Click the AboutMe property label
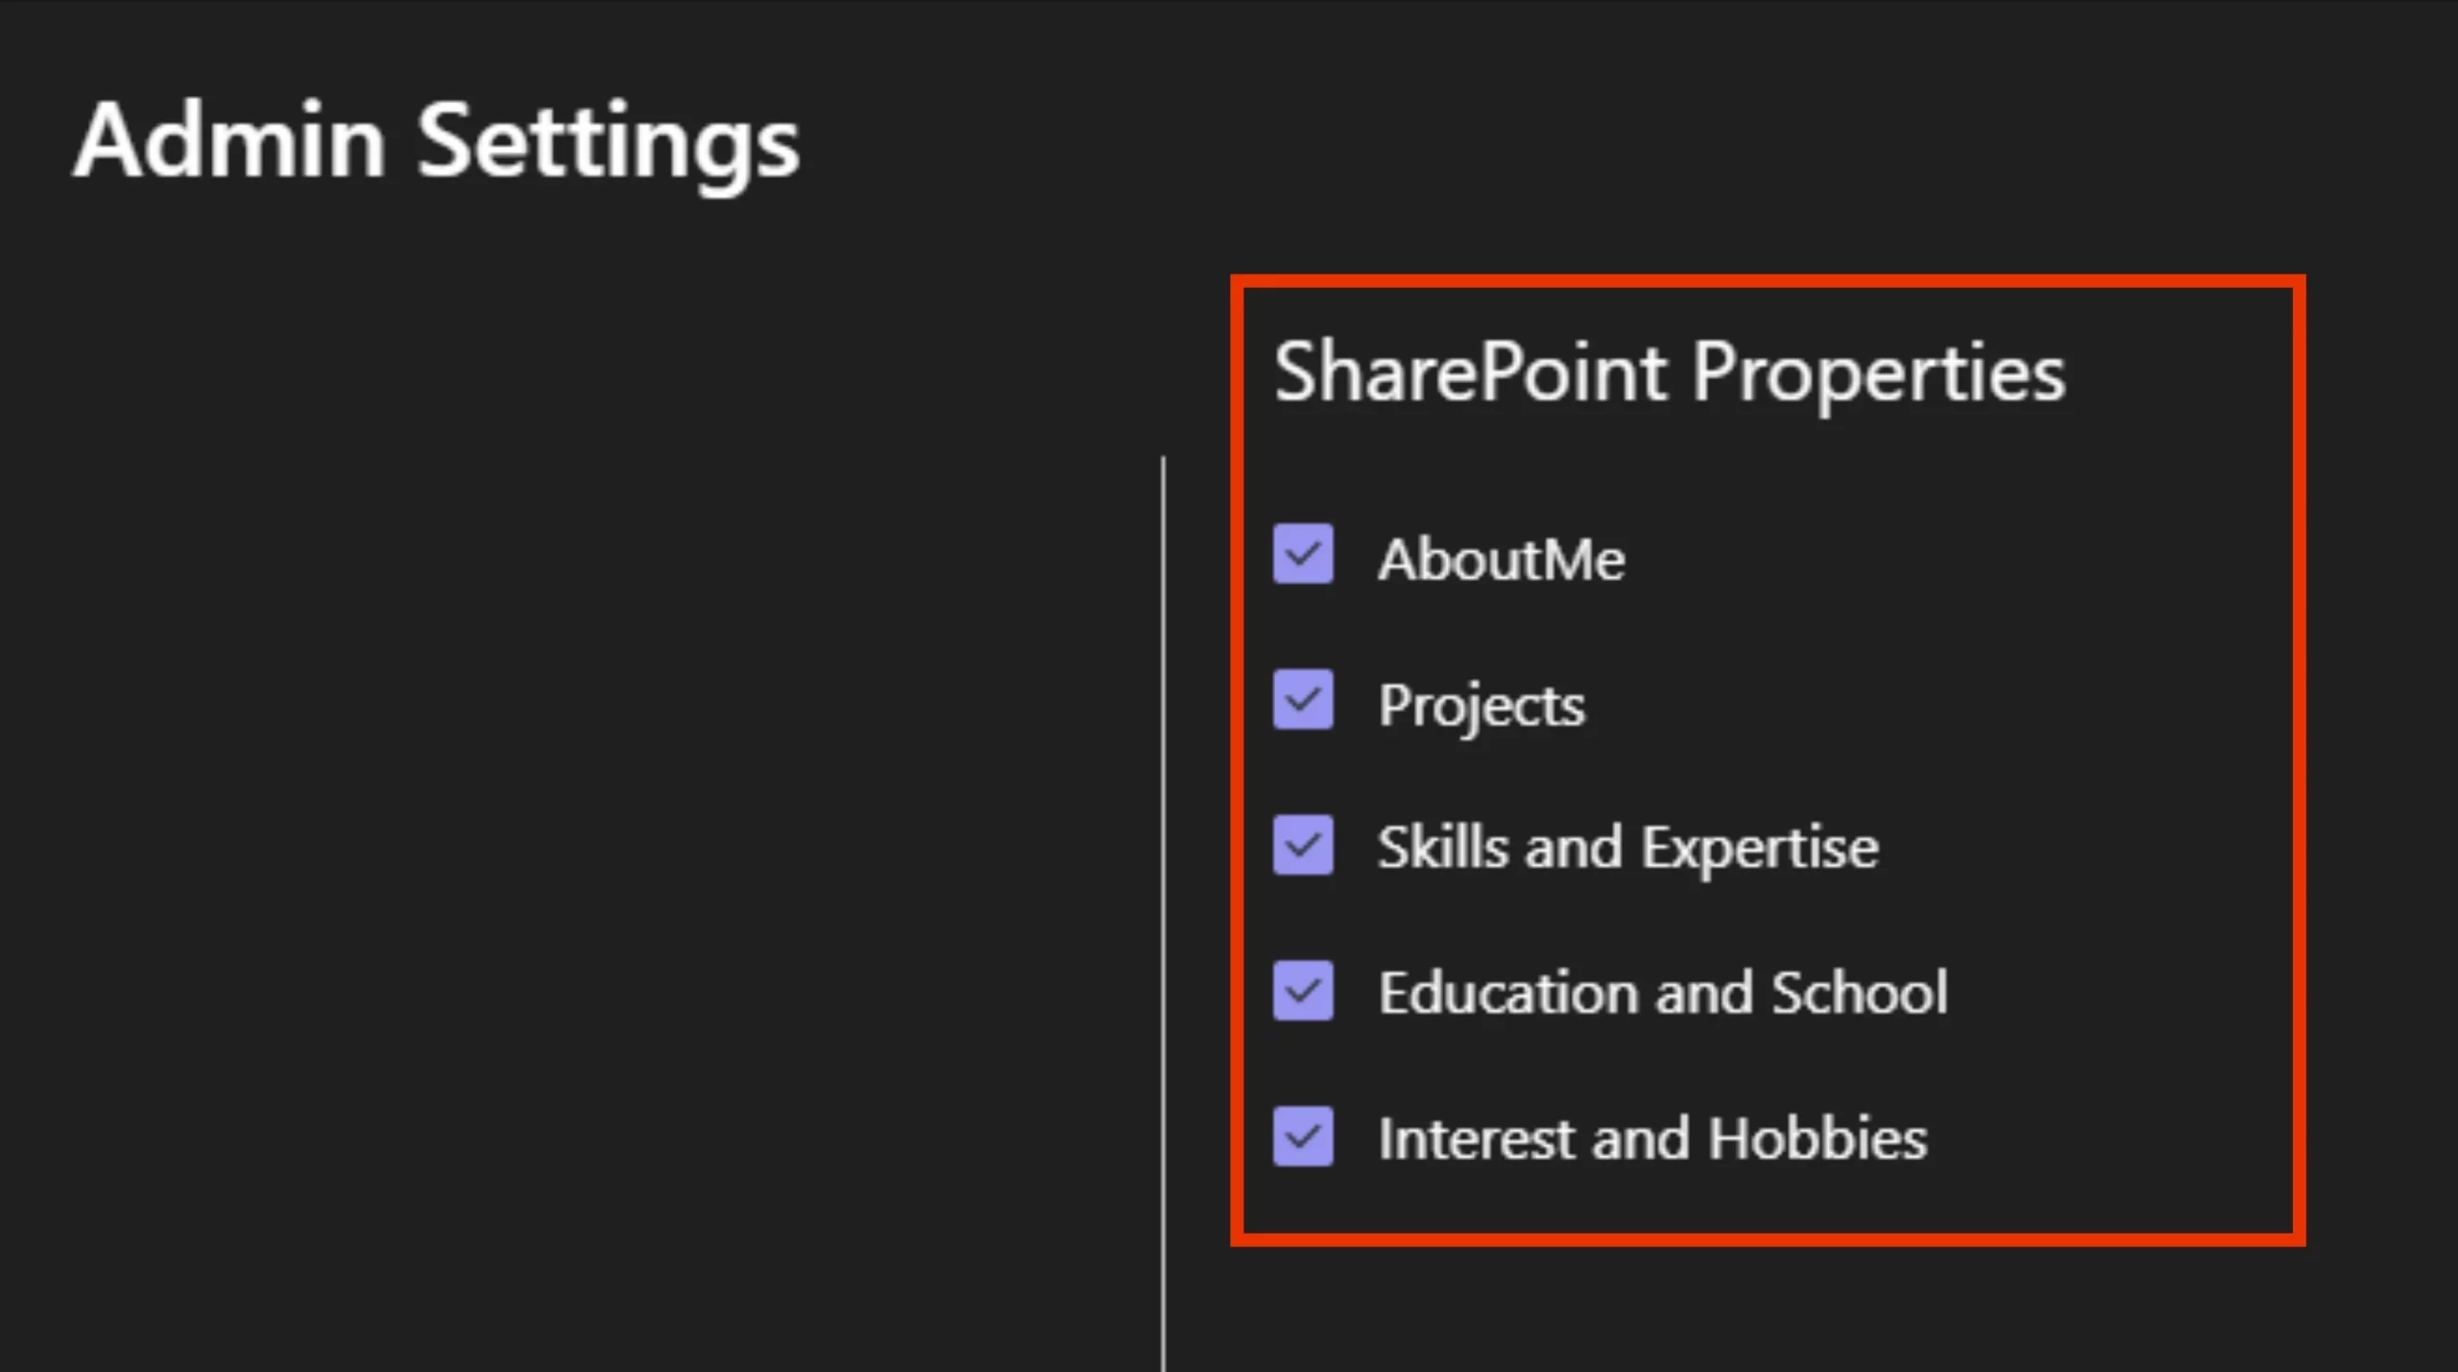 click(1501, 559)
